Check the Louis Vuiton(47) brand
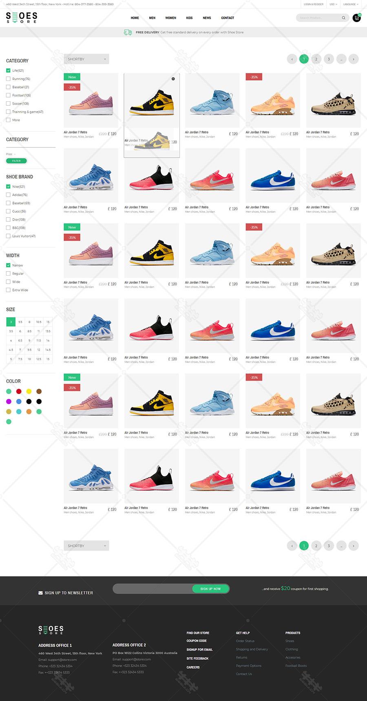 tap(8, 236)
